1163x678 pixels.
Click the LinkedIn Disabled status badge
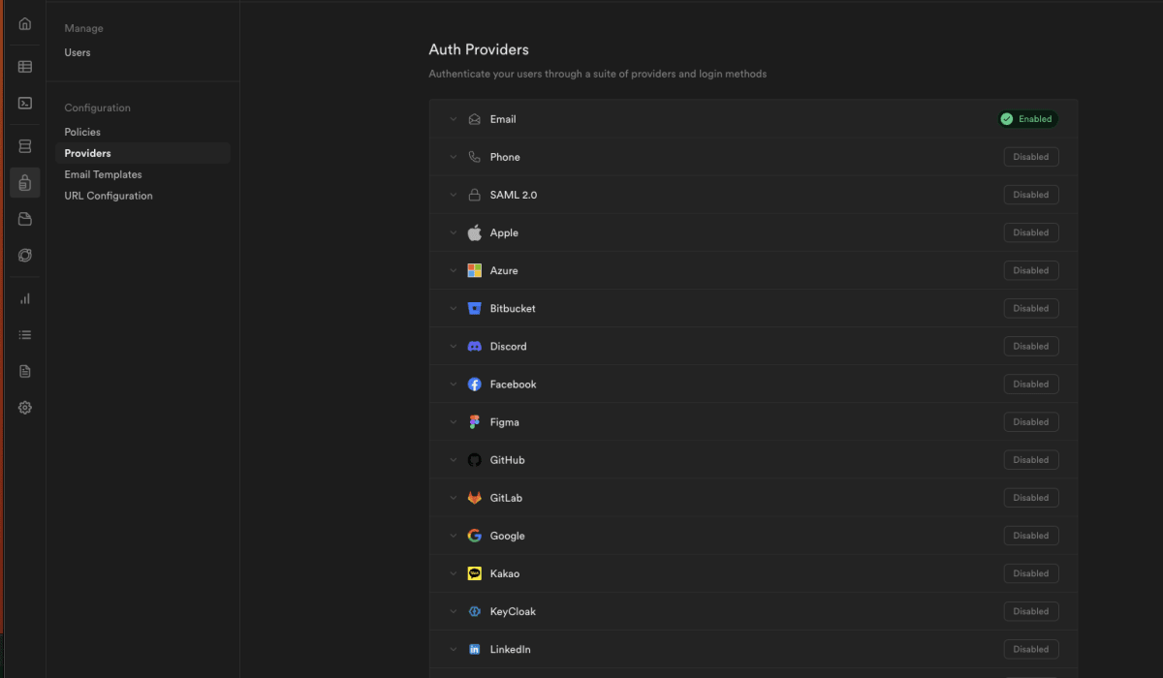point(1031,649)
